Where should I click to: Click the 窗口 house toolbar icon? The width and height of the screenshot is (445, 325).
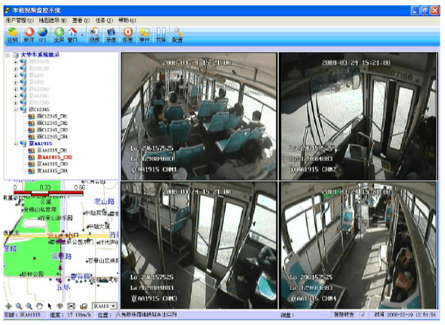pyautogui.click(x=72, y=35)
